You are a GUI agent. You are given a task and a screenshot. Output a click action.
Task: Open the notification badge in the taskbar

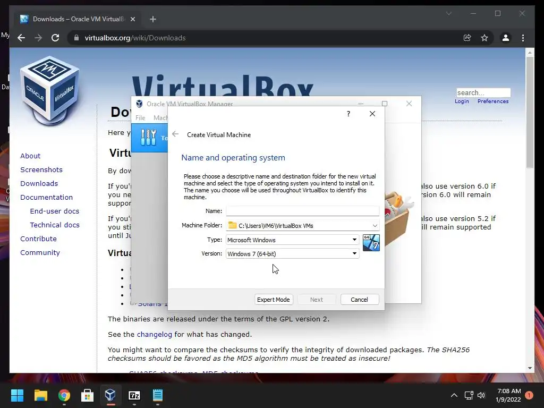[x=529, y=395]
